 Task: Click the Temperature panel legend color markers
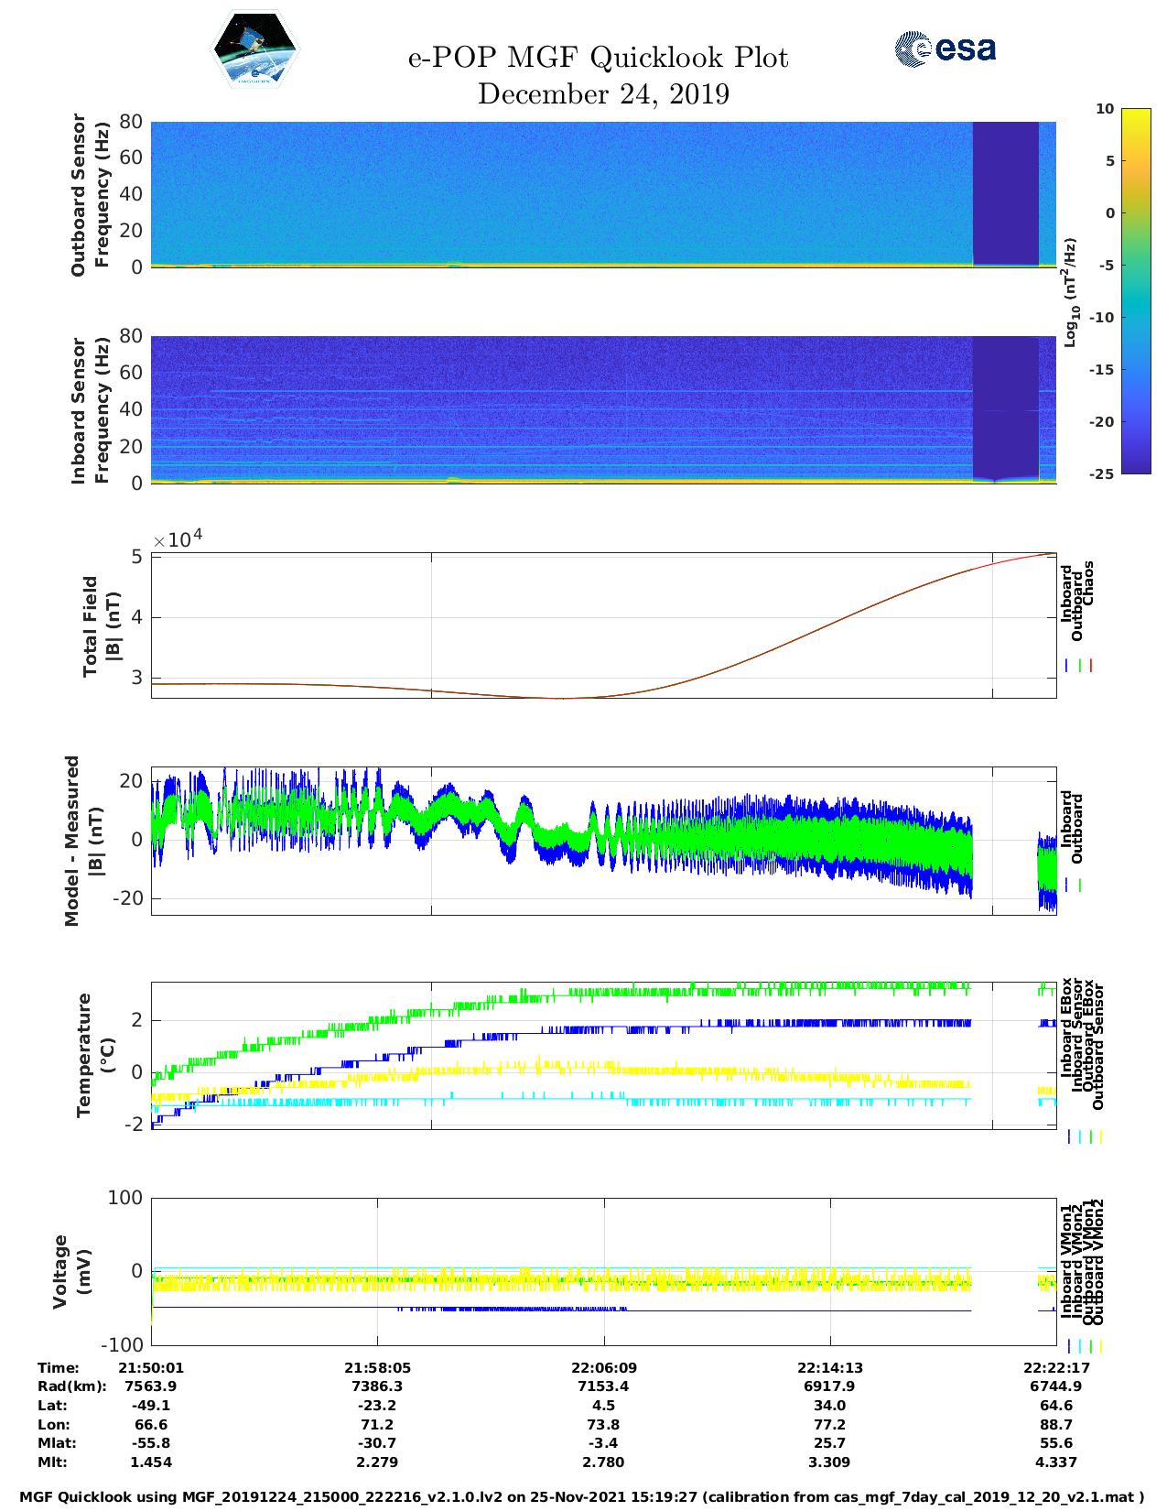click(x=1084, y=1136)
